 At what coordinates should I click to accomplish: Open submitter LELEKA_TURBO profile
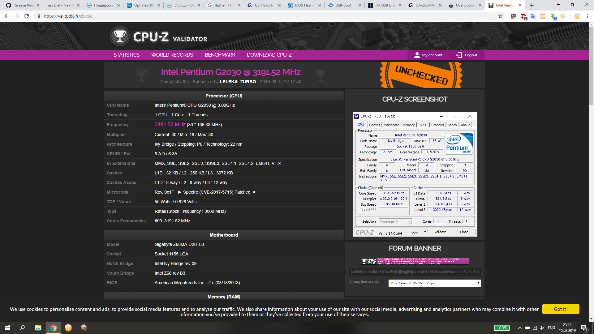tap(238, 82)
